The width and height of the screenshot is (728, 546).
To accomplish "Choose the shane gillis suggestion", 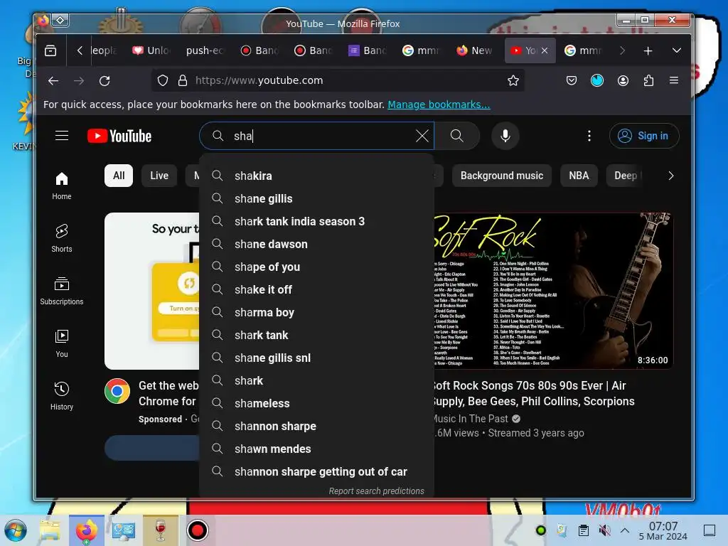I will [316, 199].
